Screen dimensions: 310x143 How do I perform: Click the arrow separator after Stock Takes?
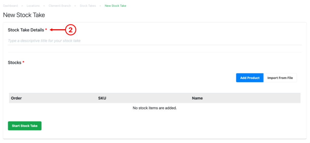click(101, 6)
